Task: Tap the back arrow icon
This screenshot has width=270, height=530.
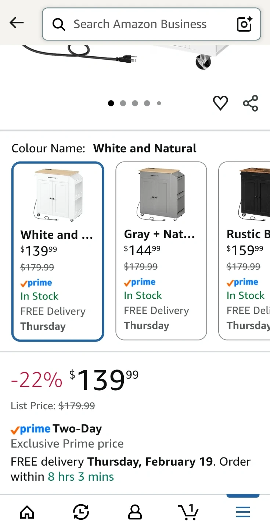Action: click(17, 23)
